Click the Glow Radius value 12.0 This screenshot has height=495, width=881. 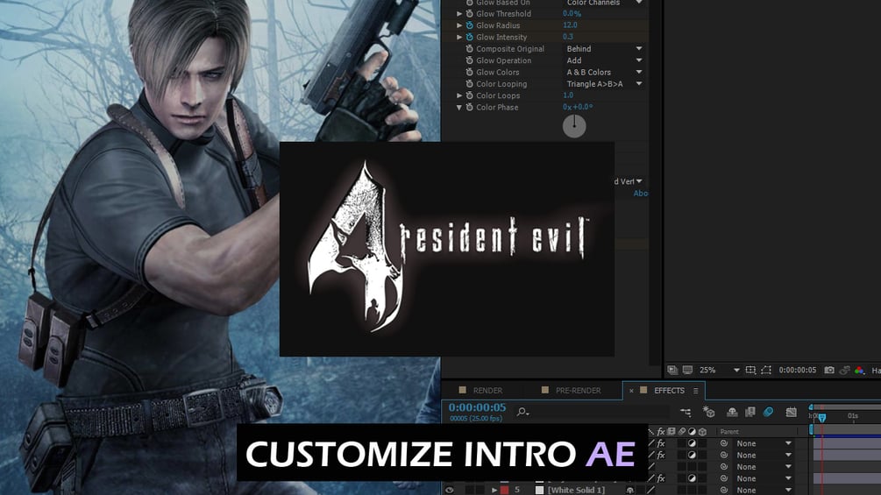570,25
